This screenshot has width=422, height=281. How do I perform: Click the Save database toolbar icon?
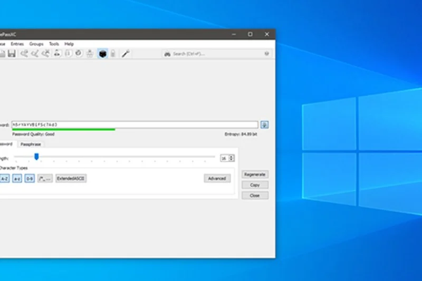[11, 54]
